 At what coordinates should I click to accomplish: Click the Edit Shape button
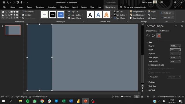click(x=28, y=12)
